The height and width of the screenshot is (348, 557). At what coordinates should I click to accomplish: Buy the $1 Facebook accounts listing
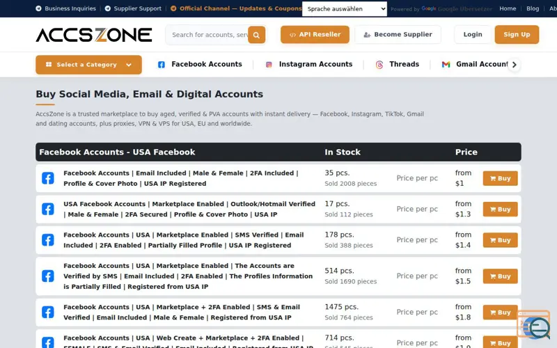pos(500,178)
